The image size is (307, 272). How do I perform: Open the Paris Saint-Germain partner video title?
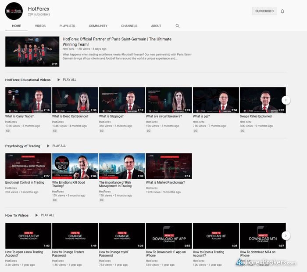click(x=117, y=42)
